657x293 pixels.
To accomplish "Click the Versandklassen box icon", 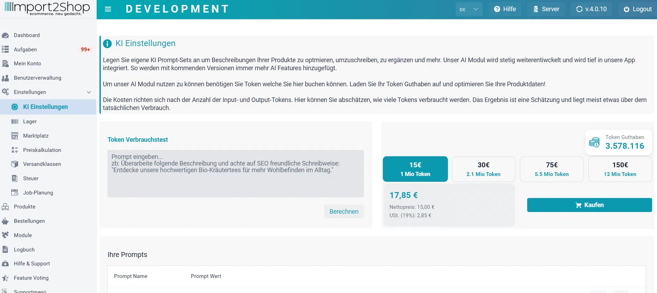I will coord(15,164).
